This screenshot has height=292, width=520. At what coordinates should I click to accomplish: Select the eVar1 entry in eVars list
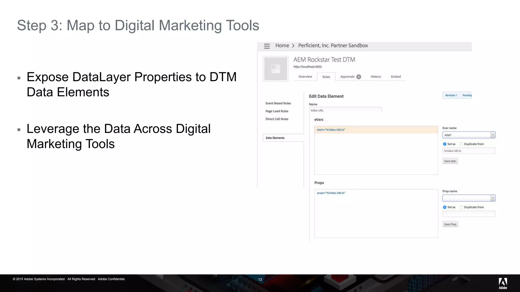tap(376, 130)
